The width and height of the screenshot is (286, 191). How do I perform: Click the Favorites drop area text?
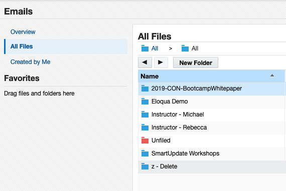(39, 93)
